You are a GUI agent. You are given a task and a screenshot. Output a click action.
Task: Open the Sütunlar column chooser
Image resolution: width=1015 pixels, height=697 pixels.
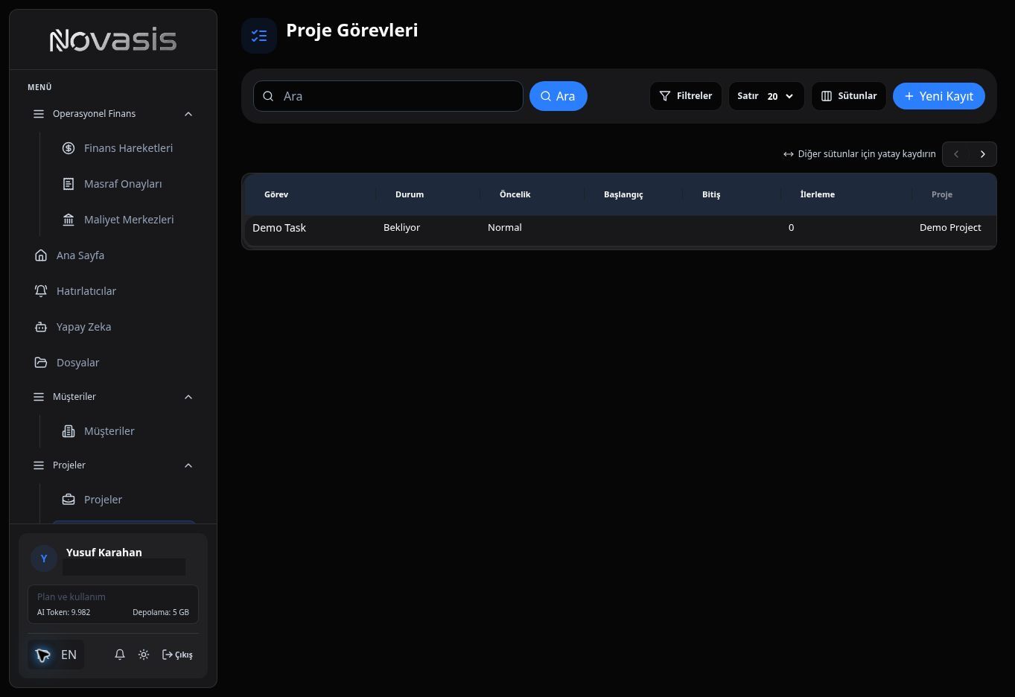click(849, 96)
